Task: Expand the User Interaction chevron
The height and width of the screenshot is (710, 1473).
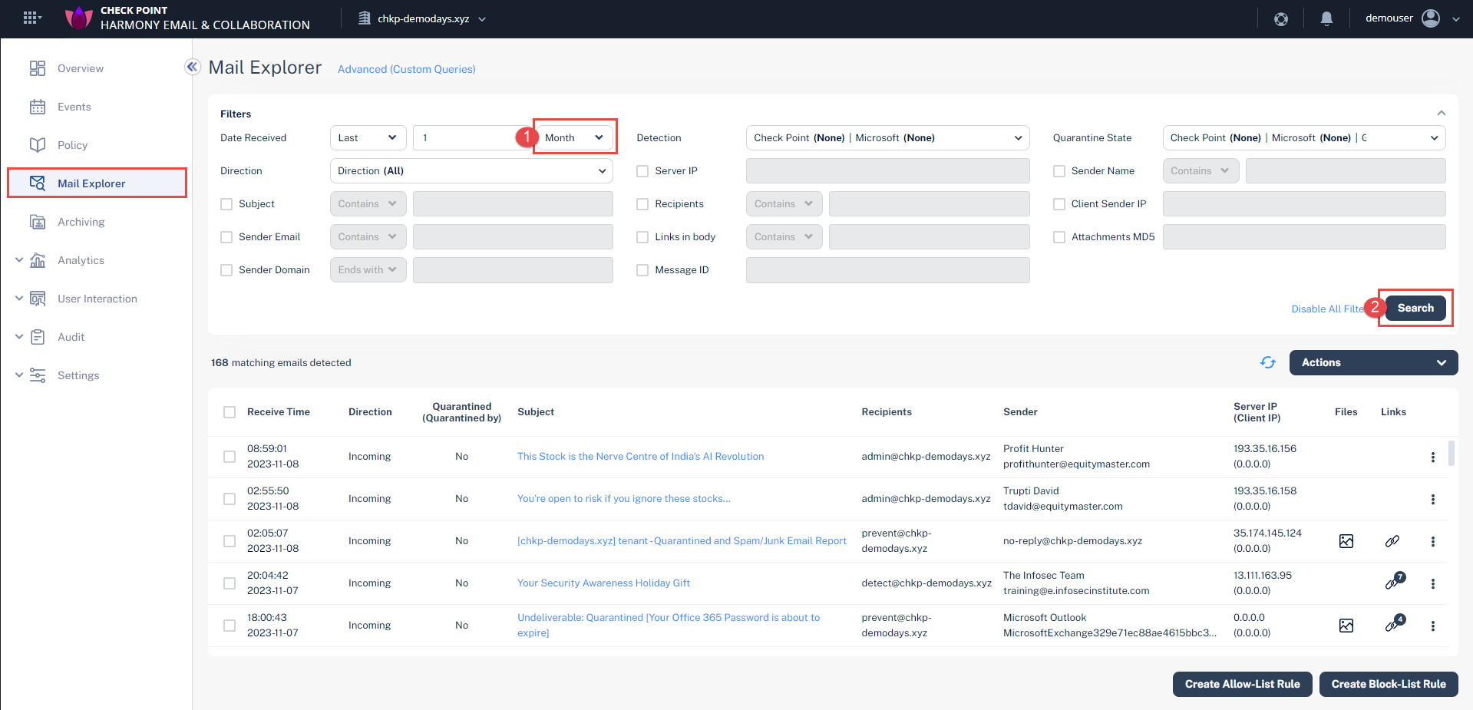Action: [x=19, y=299]
